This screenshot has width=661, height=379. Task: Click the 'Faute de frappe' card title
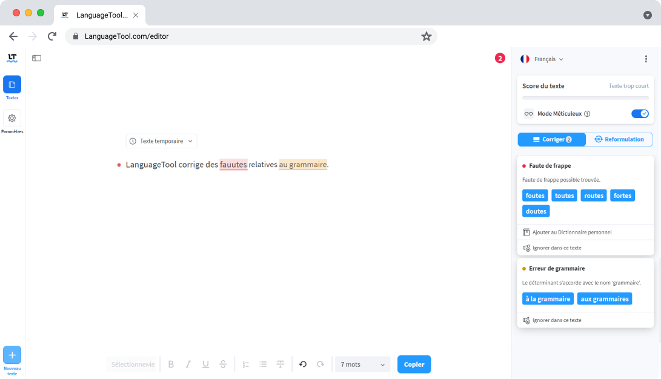pyautogui.click(x=550, y=165)
